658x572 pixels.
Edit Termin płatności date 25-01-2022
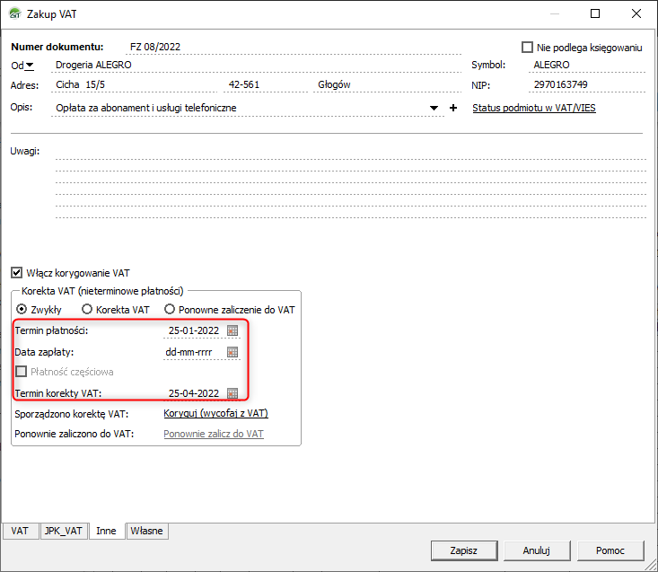194,330
